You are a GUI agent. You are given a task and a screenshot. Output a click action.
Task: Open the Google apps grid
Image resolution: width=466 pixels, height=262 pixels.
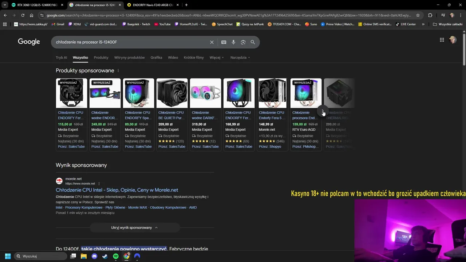pyautogui.click(x=442, y=40)
